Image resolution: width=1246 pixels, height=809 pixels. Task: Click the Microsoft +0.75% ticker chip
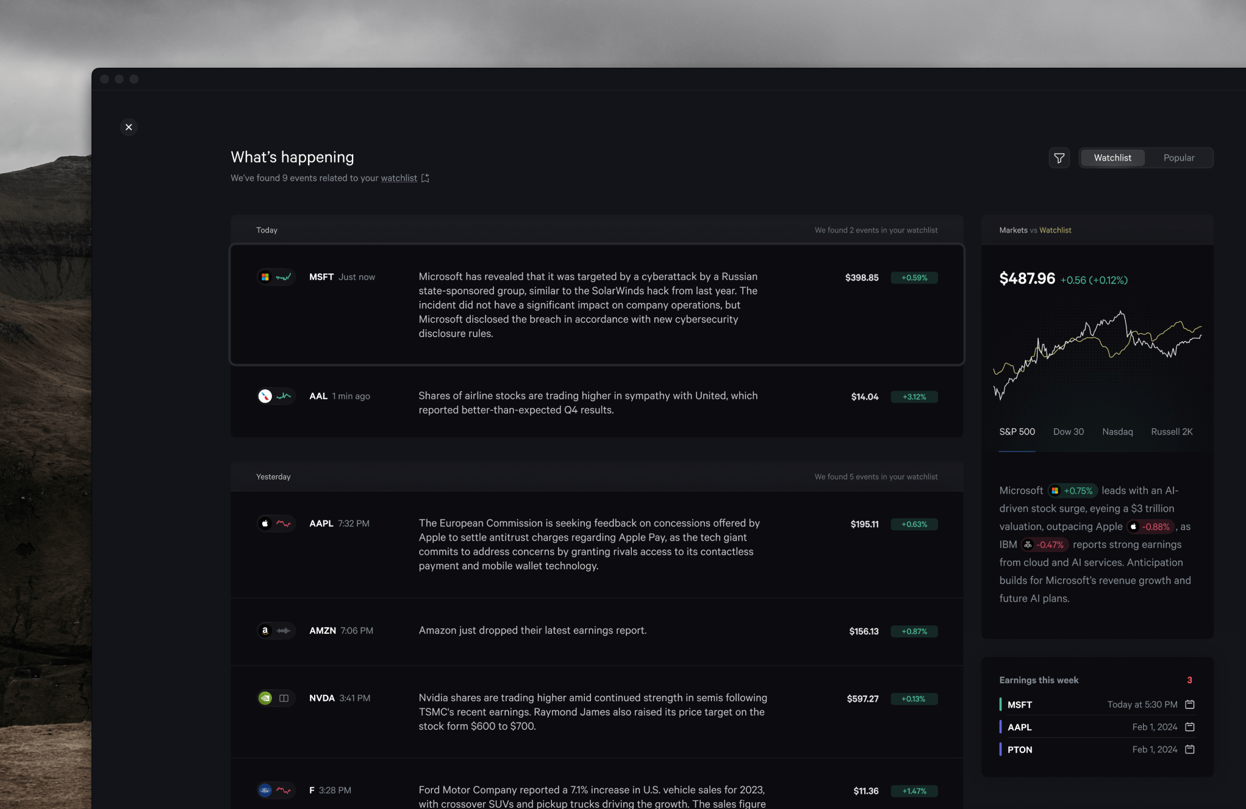[x=1073, y=491]
